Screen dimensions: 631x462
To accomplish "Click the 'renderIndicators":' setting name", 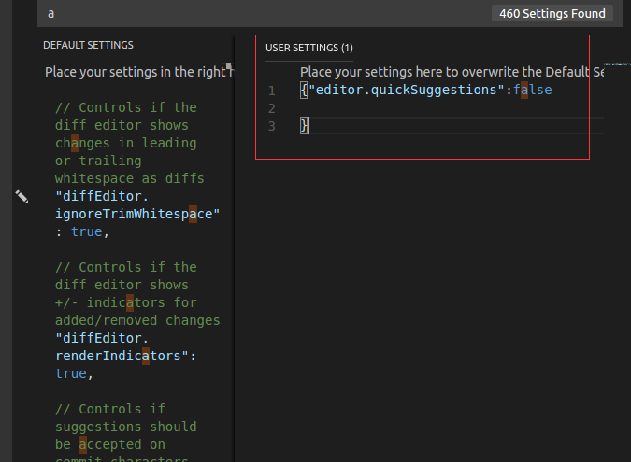I will pyautogui.click(x=125, y=356).
